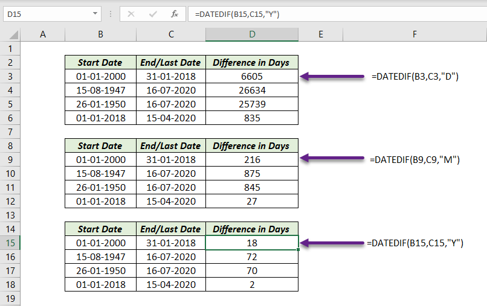Click the =DATEDIF(B3,C3,"D") text in column F

coord(415,76)
